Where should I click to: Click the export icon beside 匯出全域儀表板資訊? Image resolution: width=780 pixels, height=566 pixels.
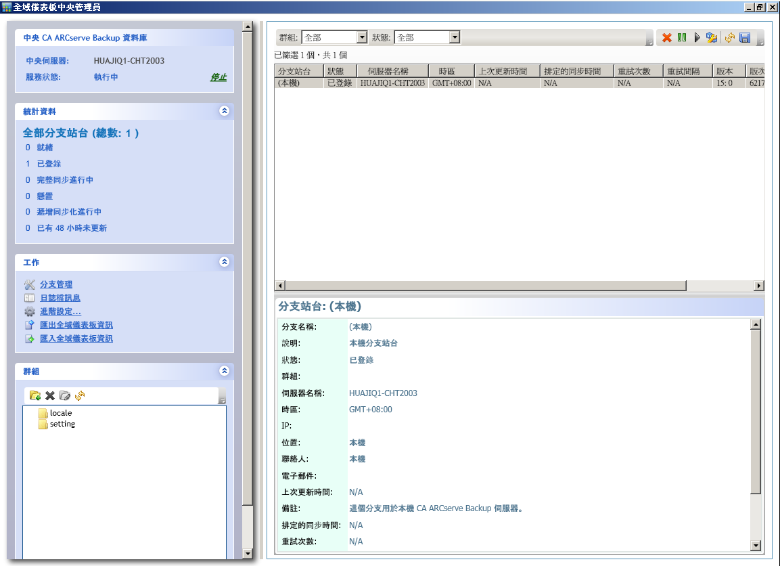coord(30,324)
